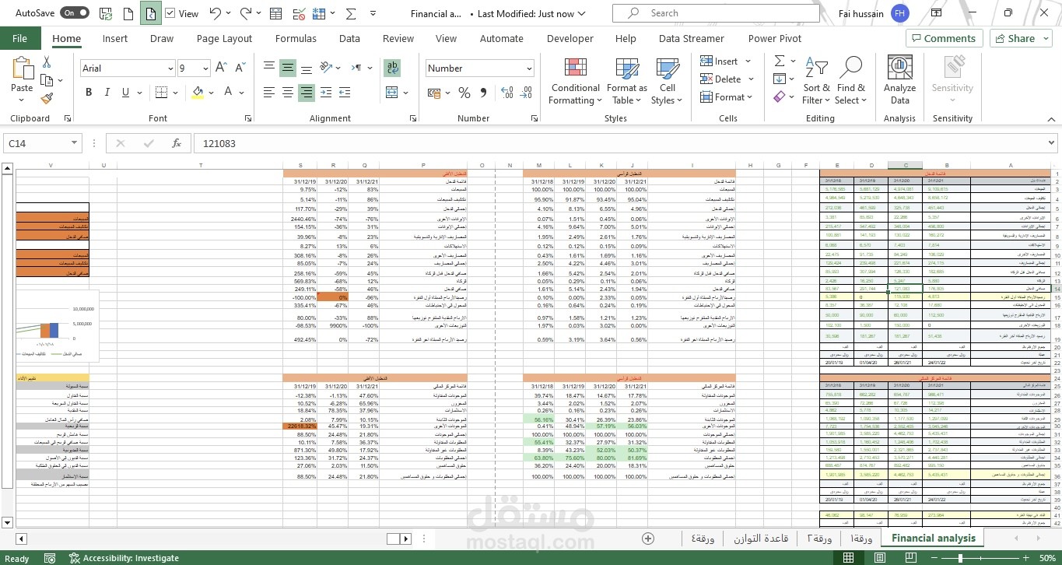Click the Undo arrow icon

coord(216,13)
